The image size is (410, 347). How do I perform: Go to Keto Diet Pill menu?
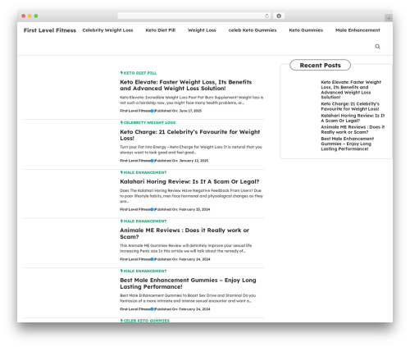point(161,30)
